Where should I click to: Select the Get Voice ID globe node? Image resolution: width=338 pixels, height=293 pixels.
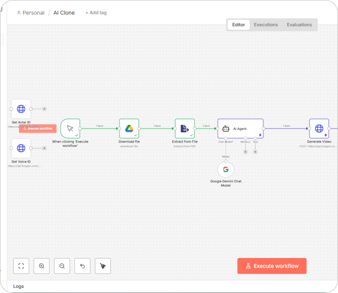(x=21, y=148)
